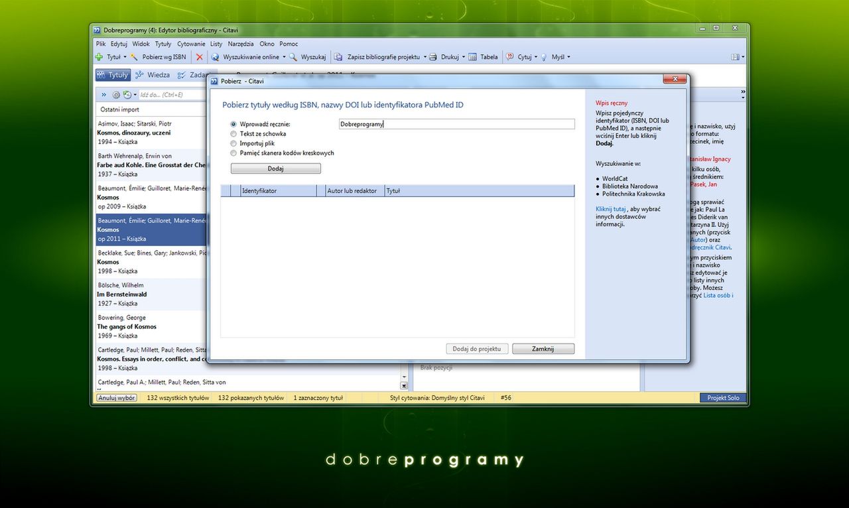Viewport: 849px width, 508px height.
Task: Click the red X delete icon
Action: (x=199, y=57)
